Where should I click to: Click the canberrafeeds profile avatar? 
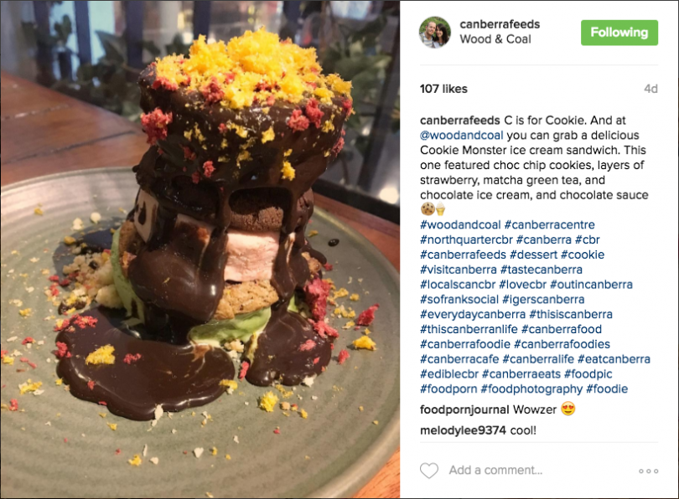coord(435,32)
